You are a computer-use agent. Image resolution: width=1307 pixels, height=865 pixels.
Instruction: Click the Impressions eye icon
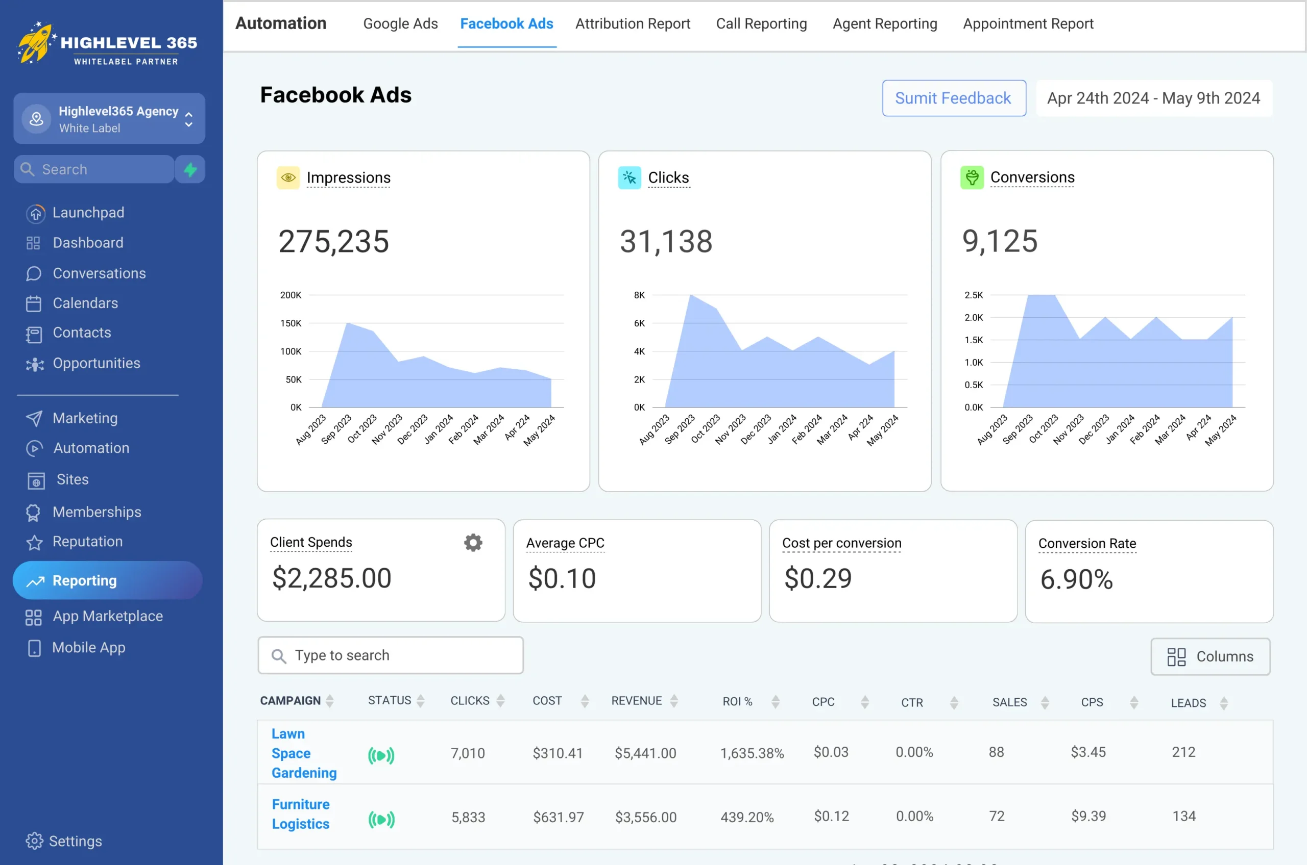pos(287,177)
